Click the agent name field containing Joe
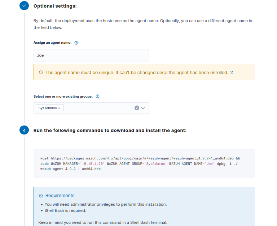 click(x=91, y=55)
